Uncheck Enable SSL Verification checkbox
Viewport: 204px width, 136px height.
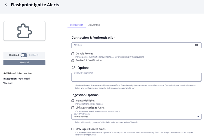tap(73, 61)
